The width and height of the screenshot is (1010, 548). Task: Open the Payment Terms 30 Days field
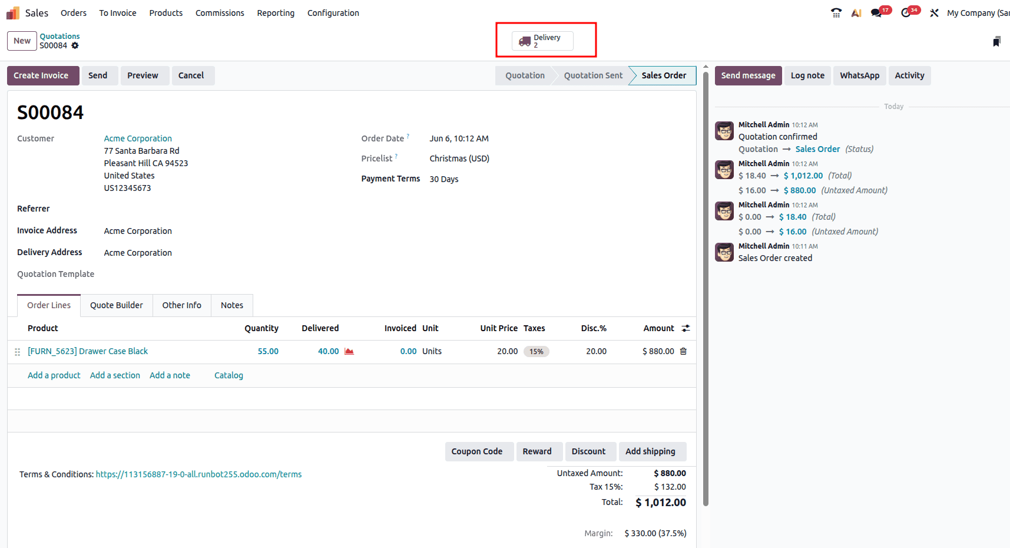pyautogui.click(x=444, y=179)
